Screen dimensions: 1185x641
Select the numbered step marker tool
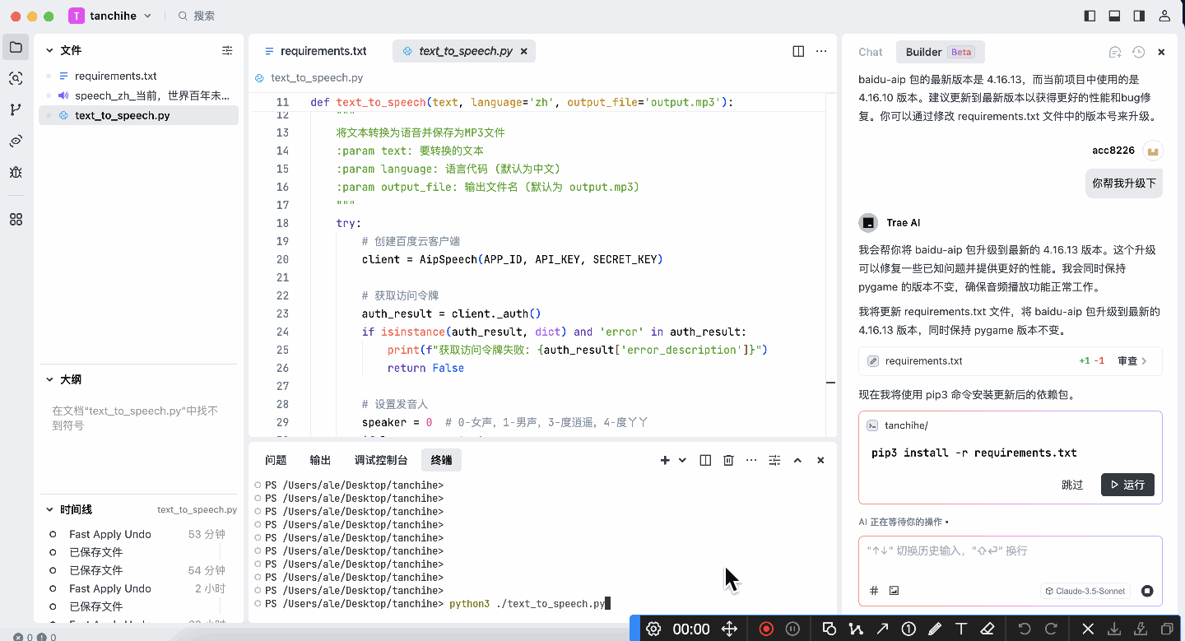coord(908,629)
